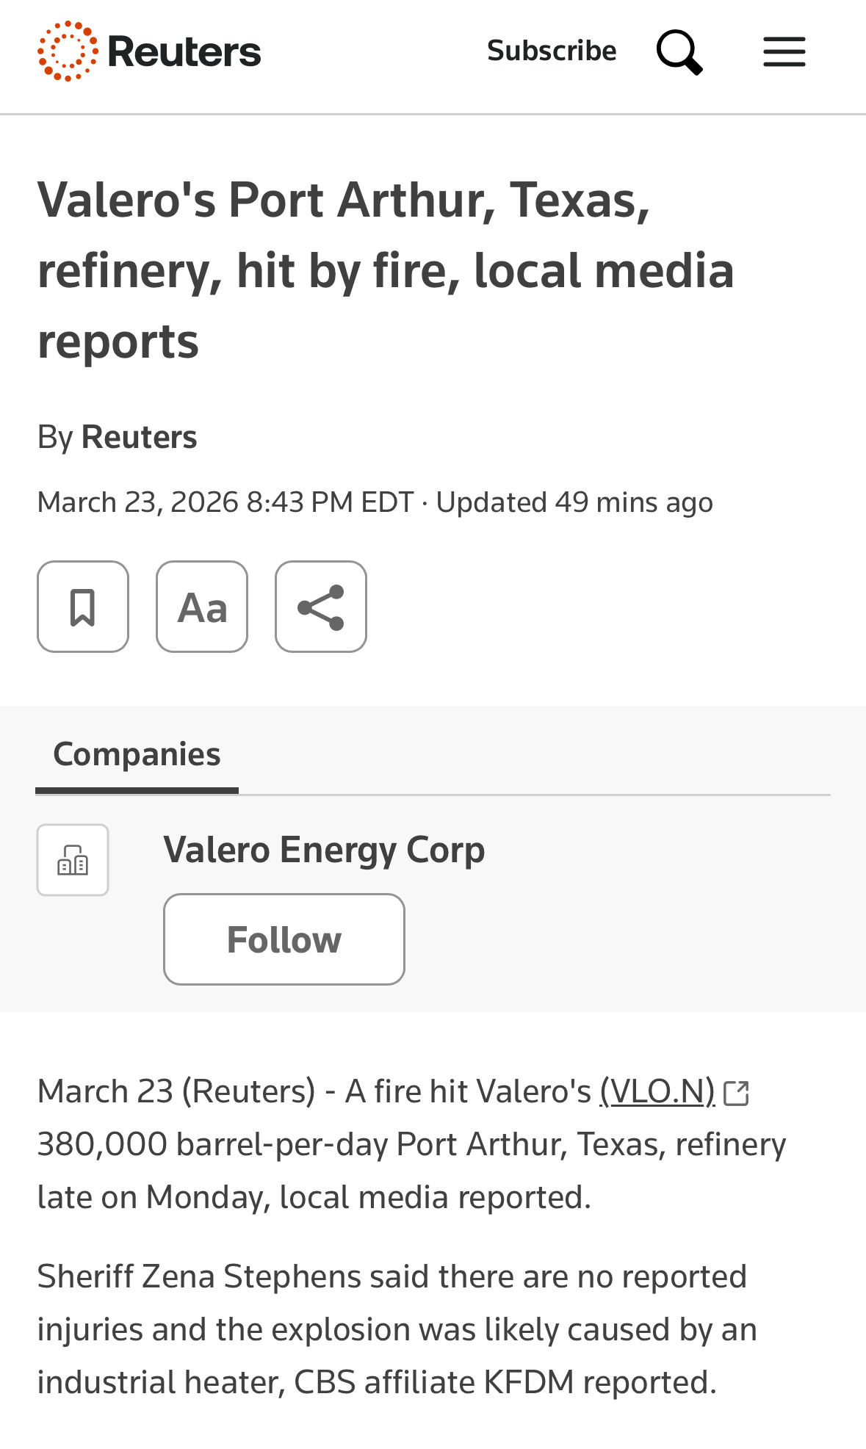Bookmark this article
Image resolution: width=866 pixels, height=1449 pixels.
[x=83, y=607]
